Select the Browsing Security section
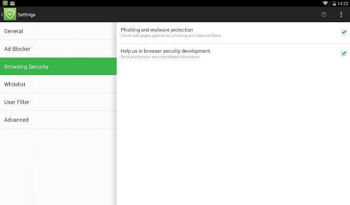The height and width of the screenshot is (205, 350). click(58, 67)
